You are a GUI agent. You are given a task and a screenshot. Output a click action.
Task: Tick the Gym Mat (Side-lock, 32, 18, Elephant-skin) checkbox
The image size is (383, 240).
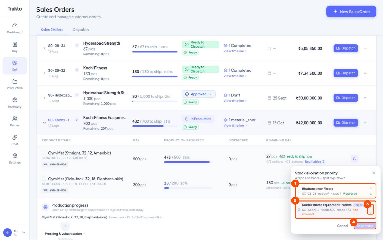coord(44,179)
